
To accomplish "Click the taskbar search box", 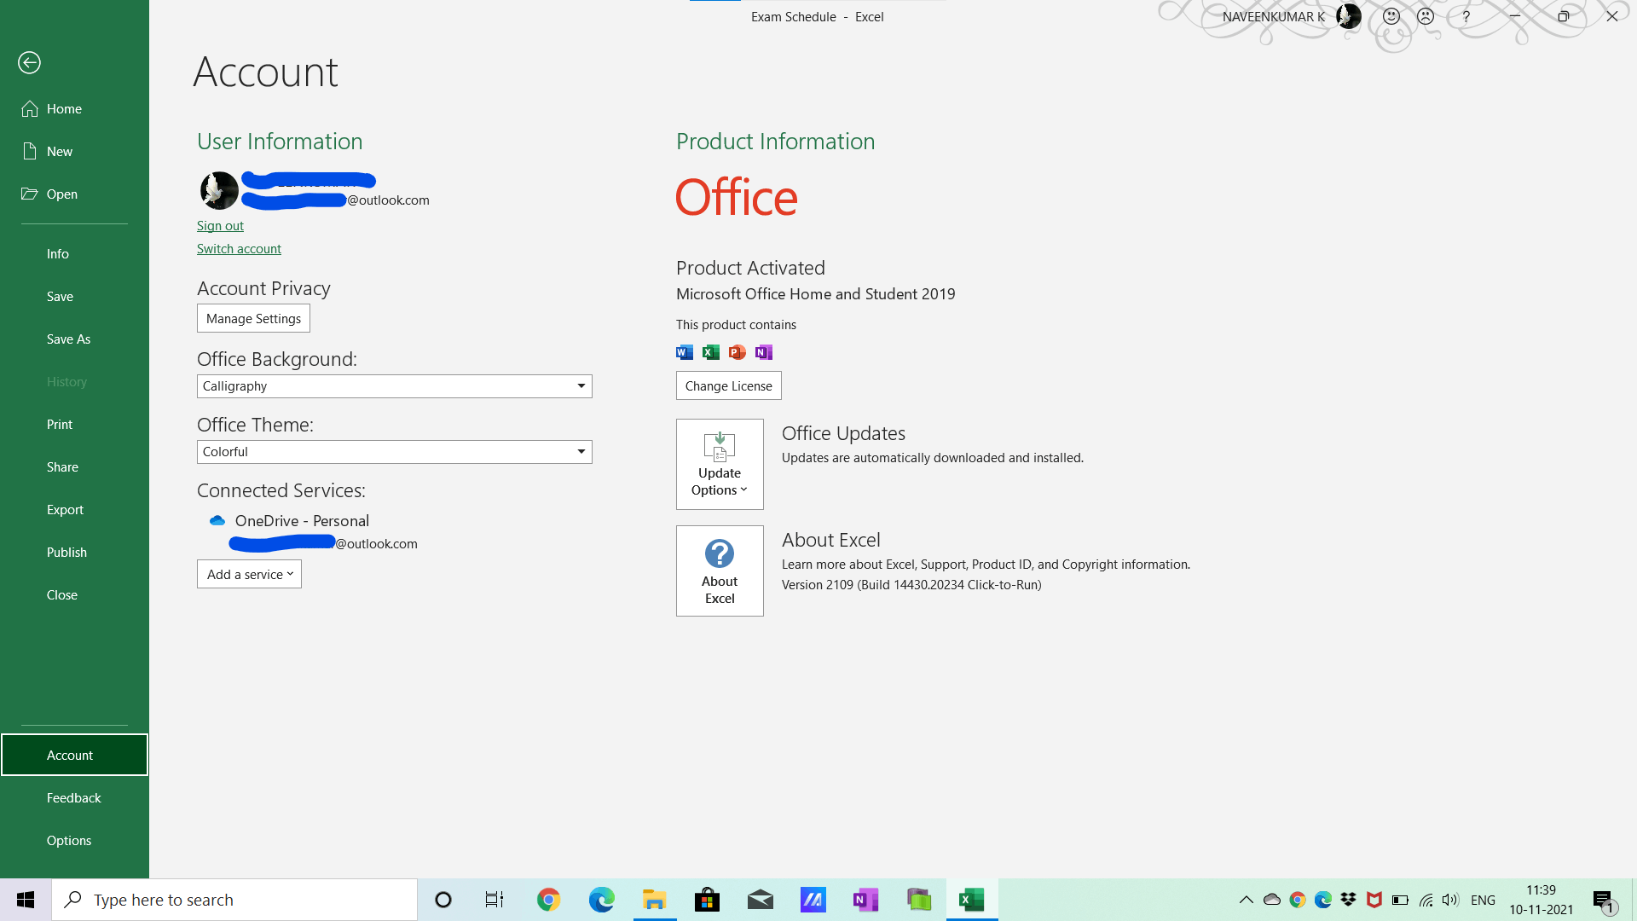I will tap(234, 900).
